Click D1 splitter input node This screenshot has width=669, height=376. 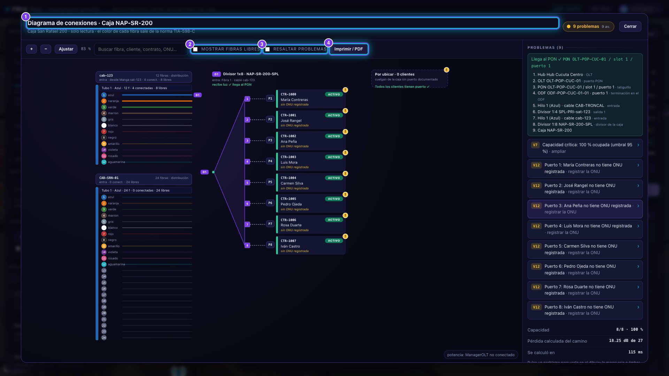pos(205,172)
